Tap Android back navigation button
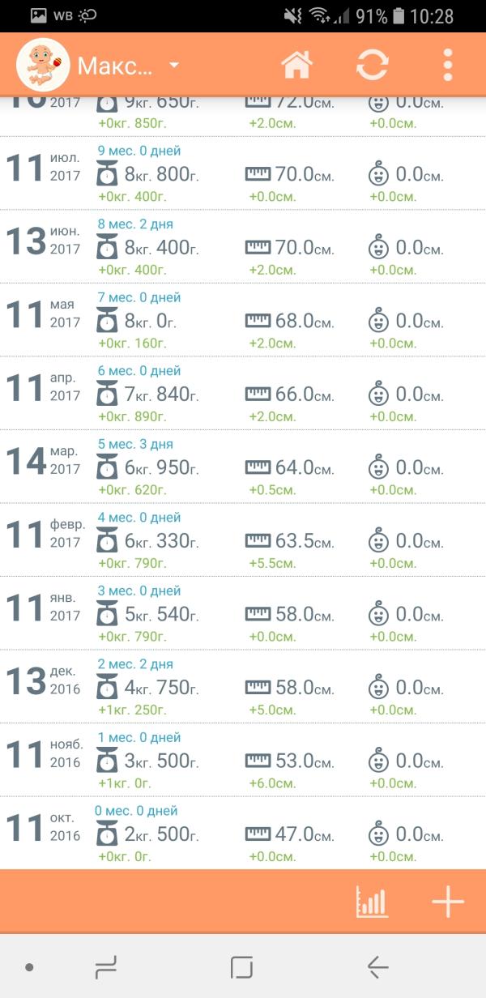Viewport: 486px width, 998px height. [x=377, y=966]
